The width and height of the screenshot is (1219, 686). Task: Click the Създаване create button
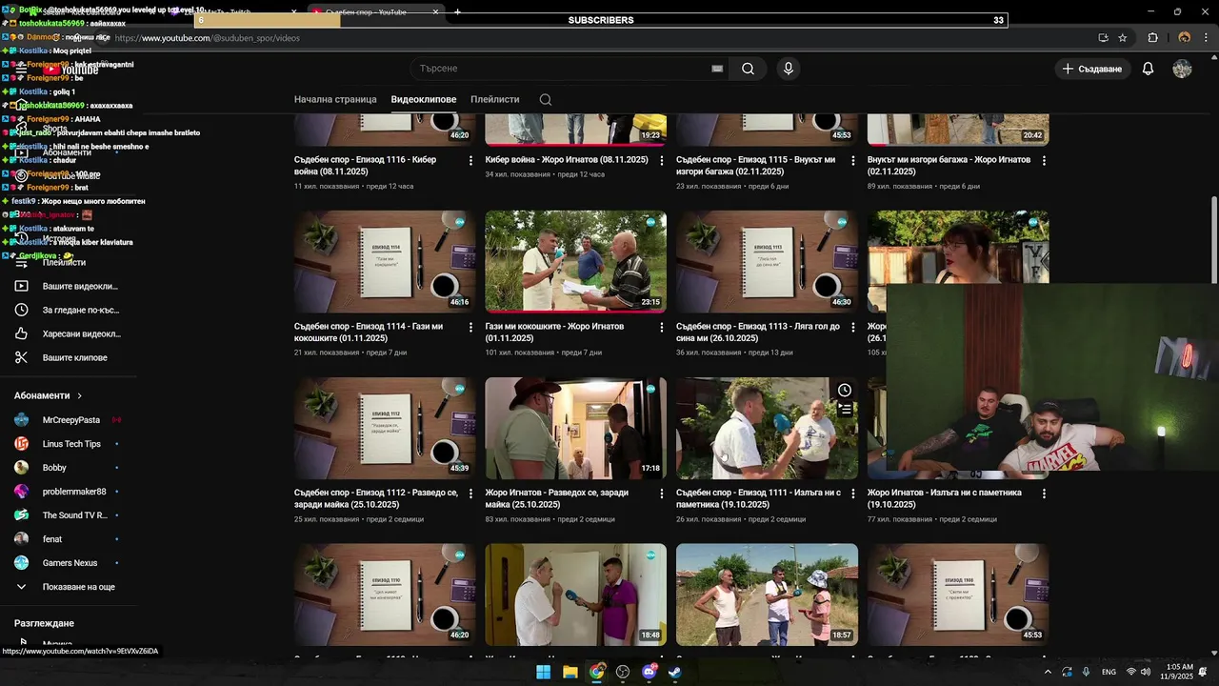[x=1092, y=69]
